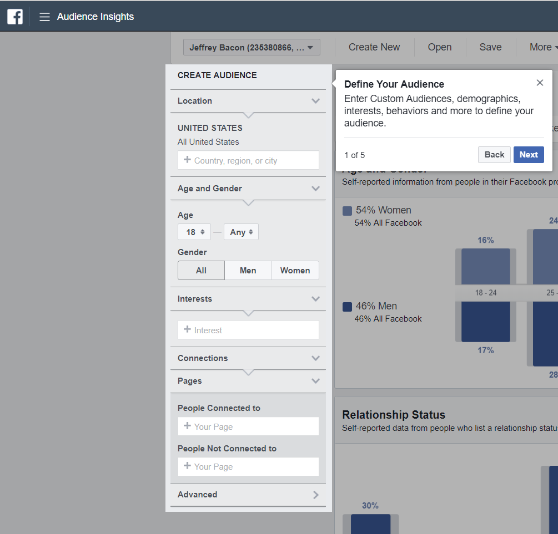The width and height of the screenshot is (558, 534).
Task: Click Save in the toolbar
Action: (x=490, y=47)
